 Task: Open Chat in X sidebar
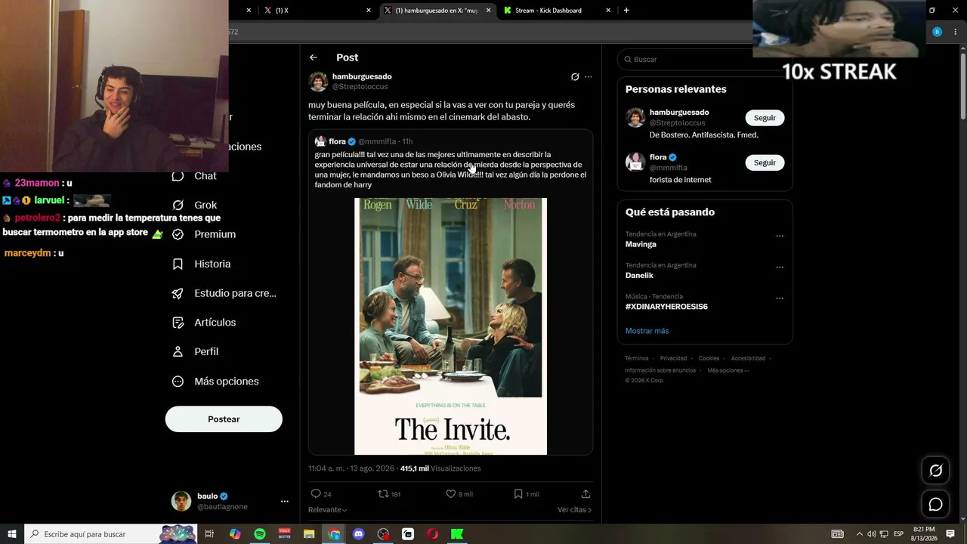195,176
